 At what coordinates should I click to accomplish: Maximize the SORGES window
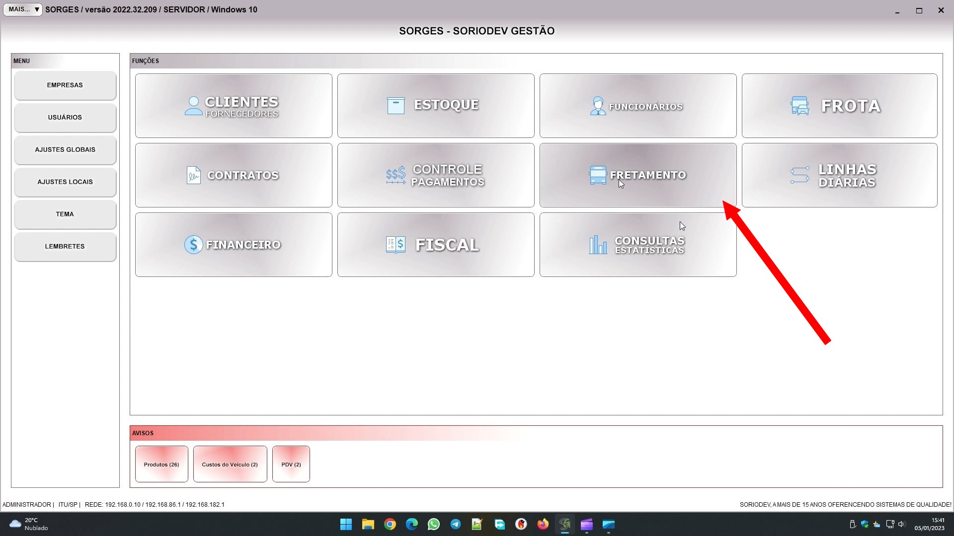[x=919, y=10]
